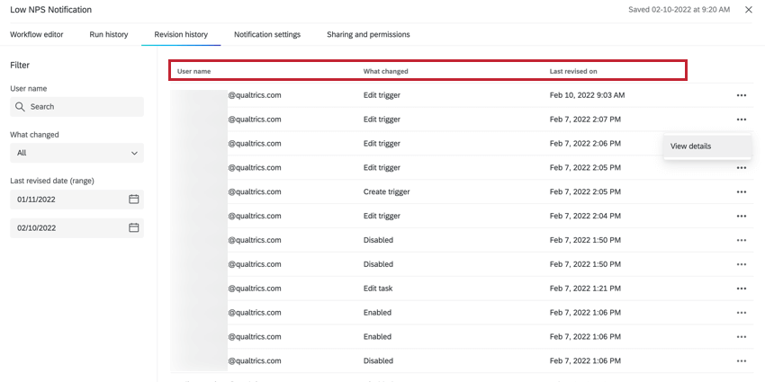
Task: Click the start date field 01/11/2022
Action: point(67,200)
